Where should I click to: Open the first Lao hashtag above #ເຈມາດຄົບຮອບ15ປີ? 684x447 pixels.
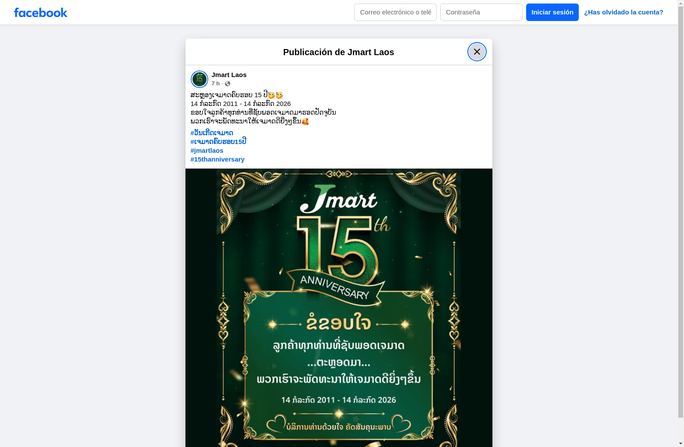click(x=212, y=133)
